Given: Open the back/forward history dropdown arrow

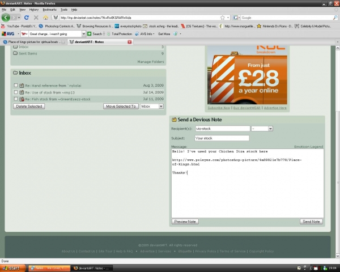Looking at the screenshot, I should tap(19, 18).
